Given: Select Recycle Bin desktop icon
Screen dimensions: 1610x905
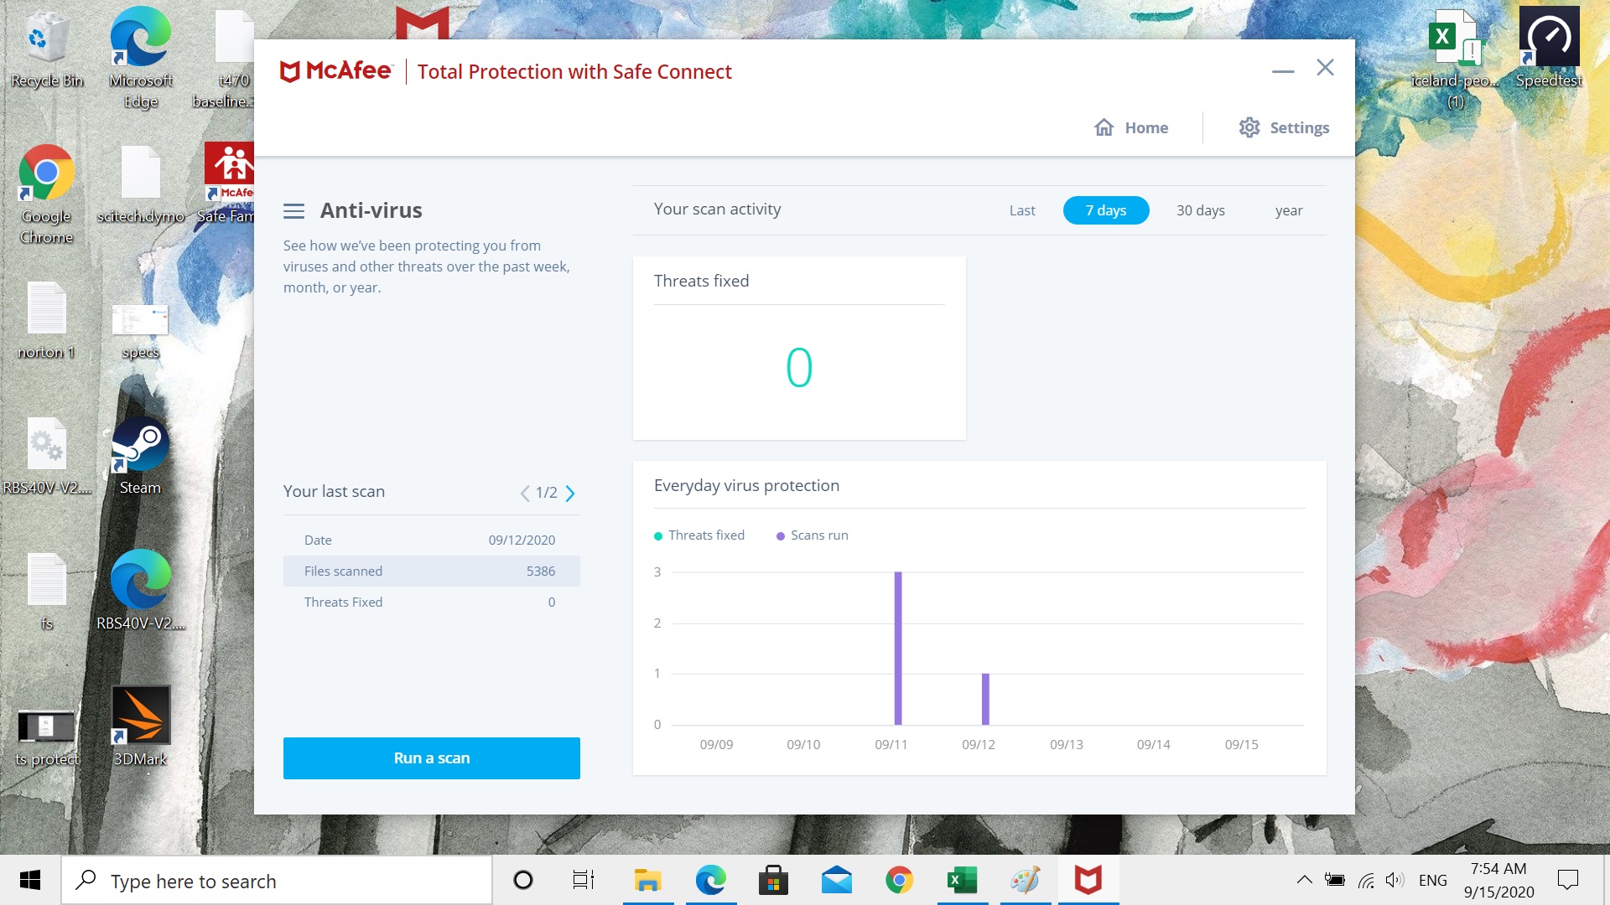Looking at the screenshot, I should coord(47,49).
